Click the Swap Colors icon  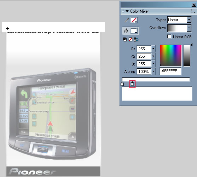click(x=136, y=39)
